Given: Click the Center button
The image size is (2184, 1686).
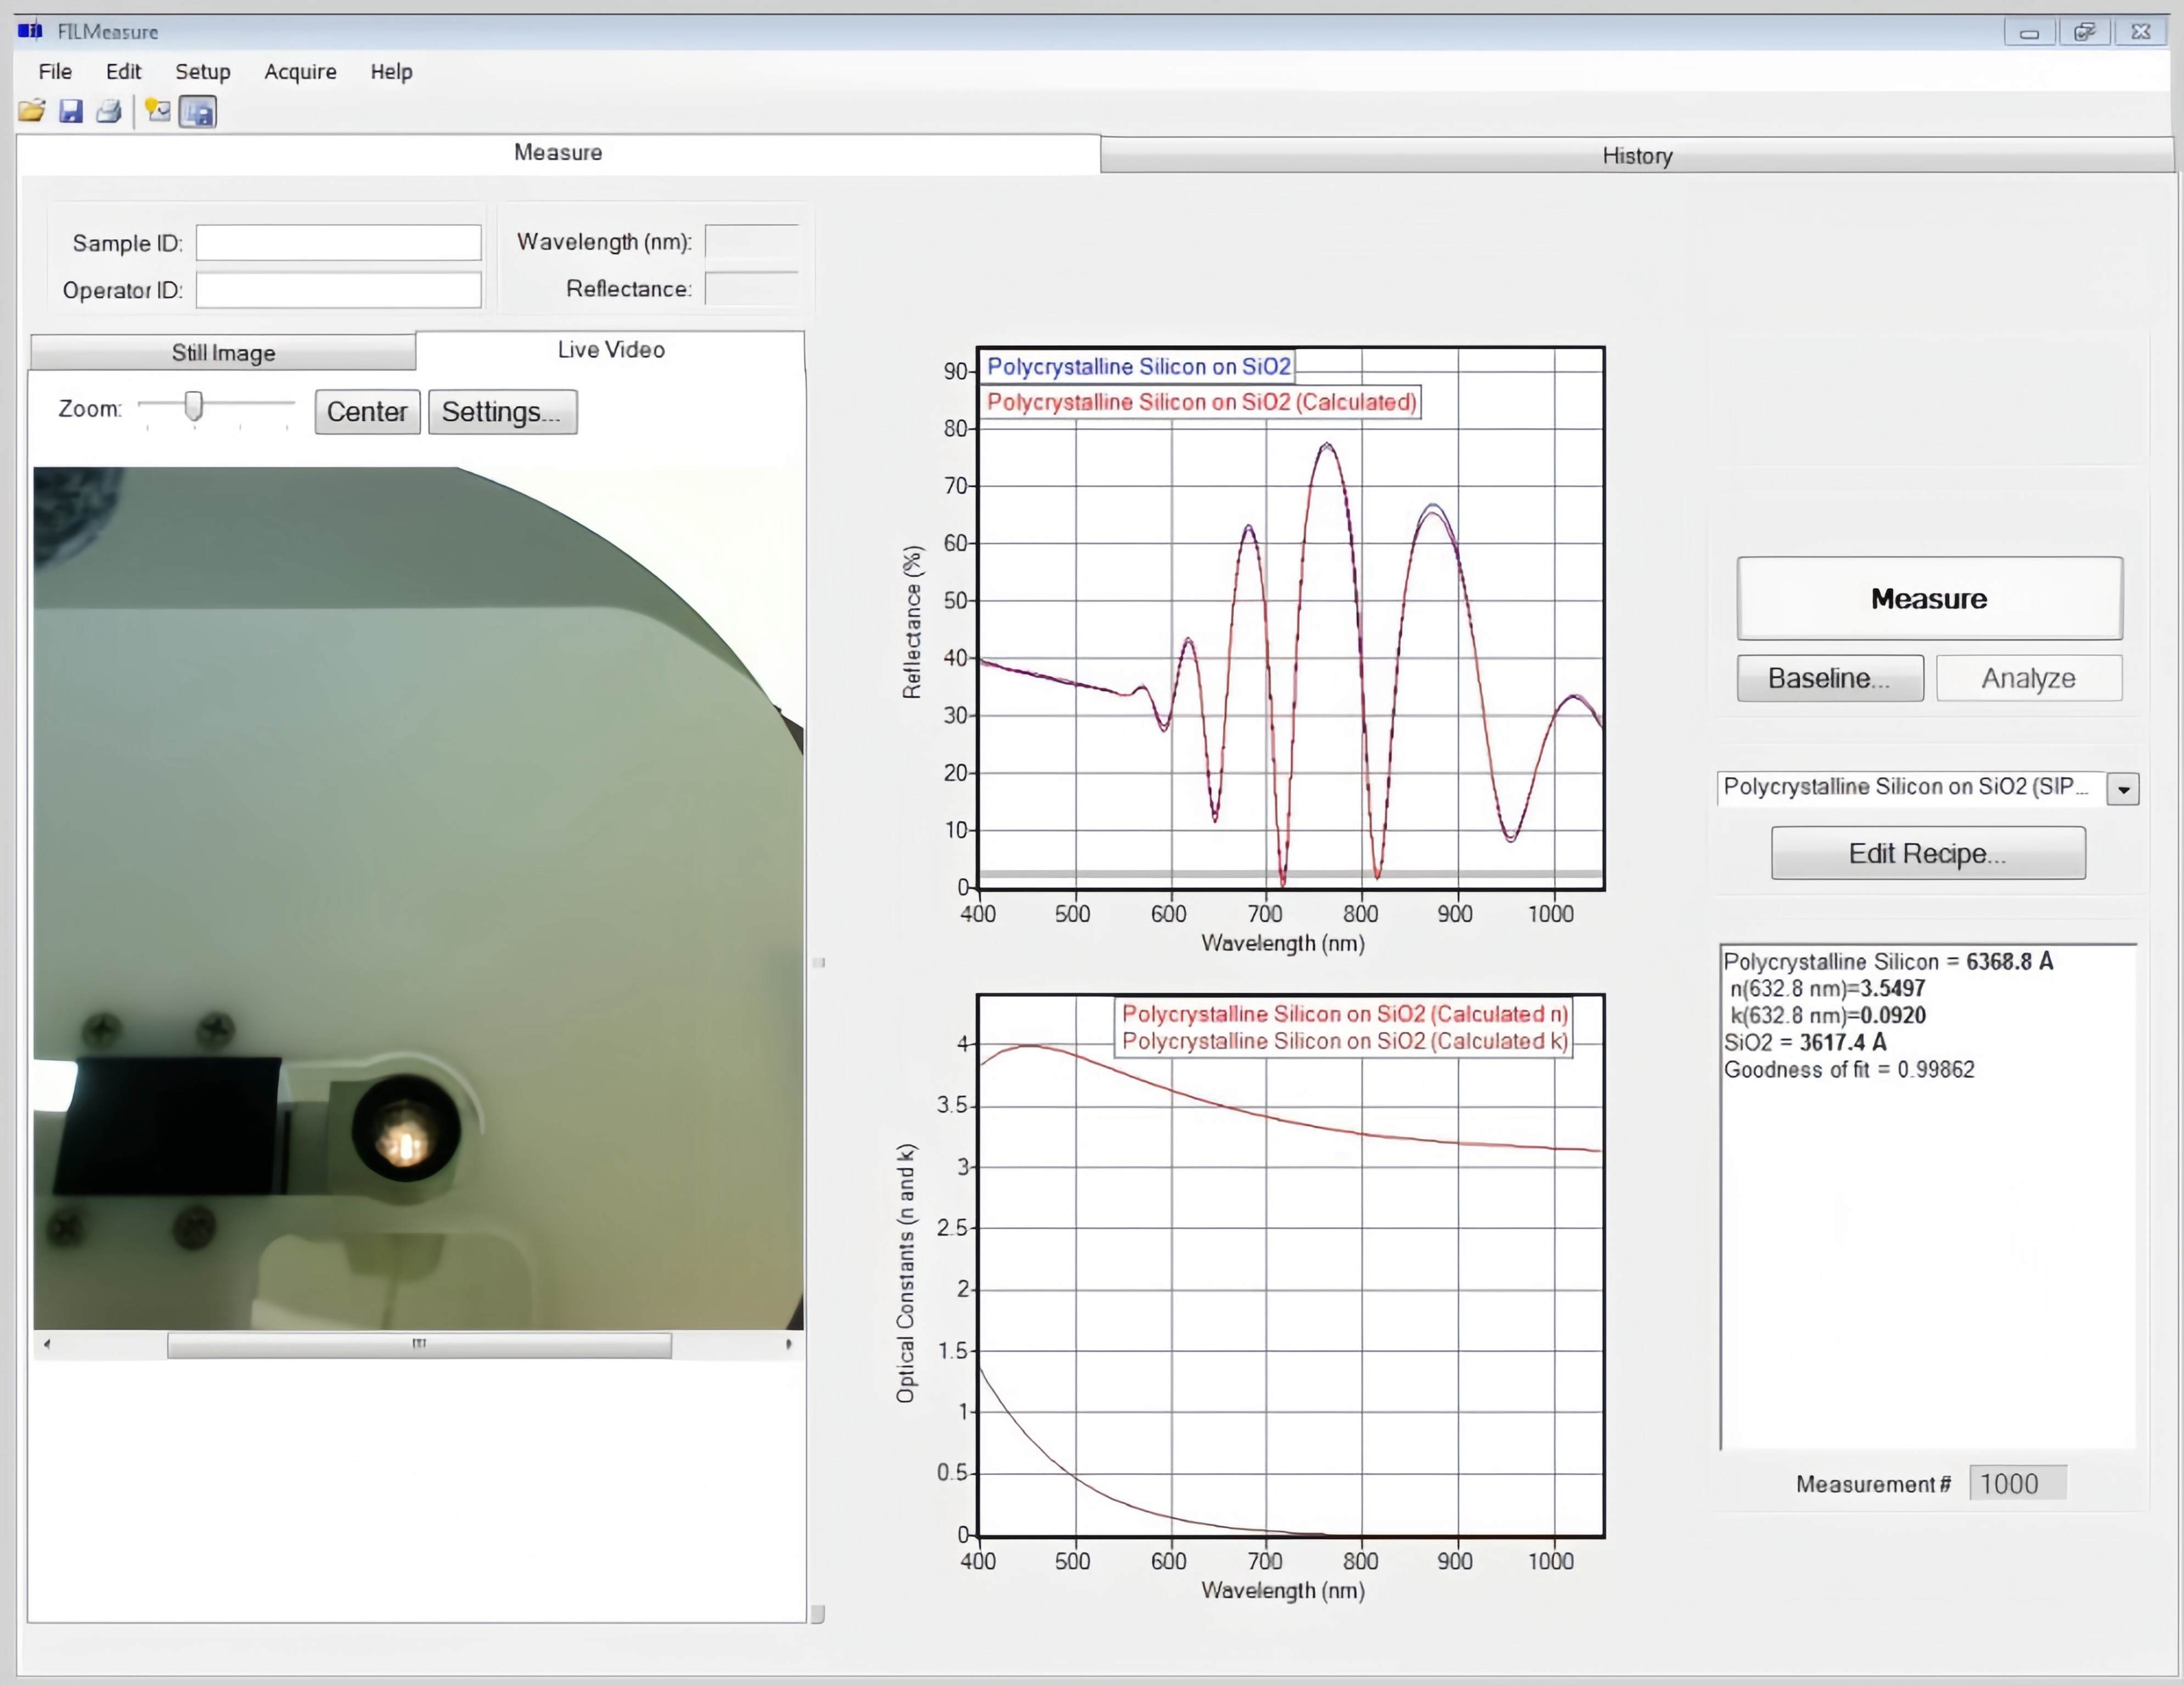Looking at the screenshot, I should [x=367, y=412].
